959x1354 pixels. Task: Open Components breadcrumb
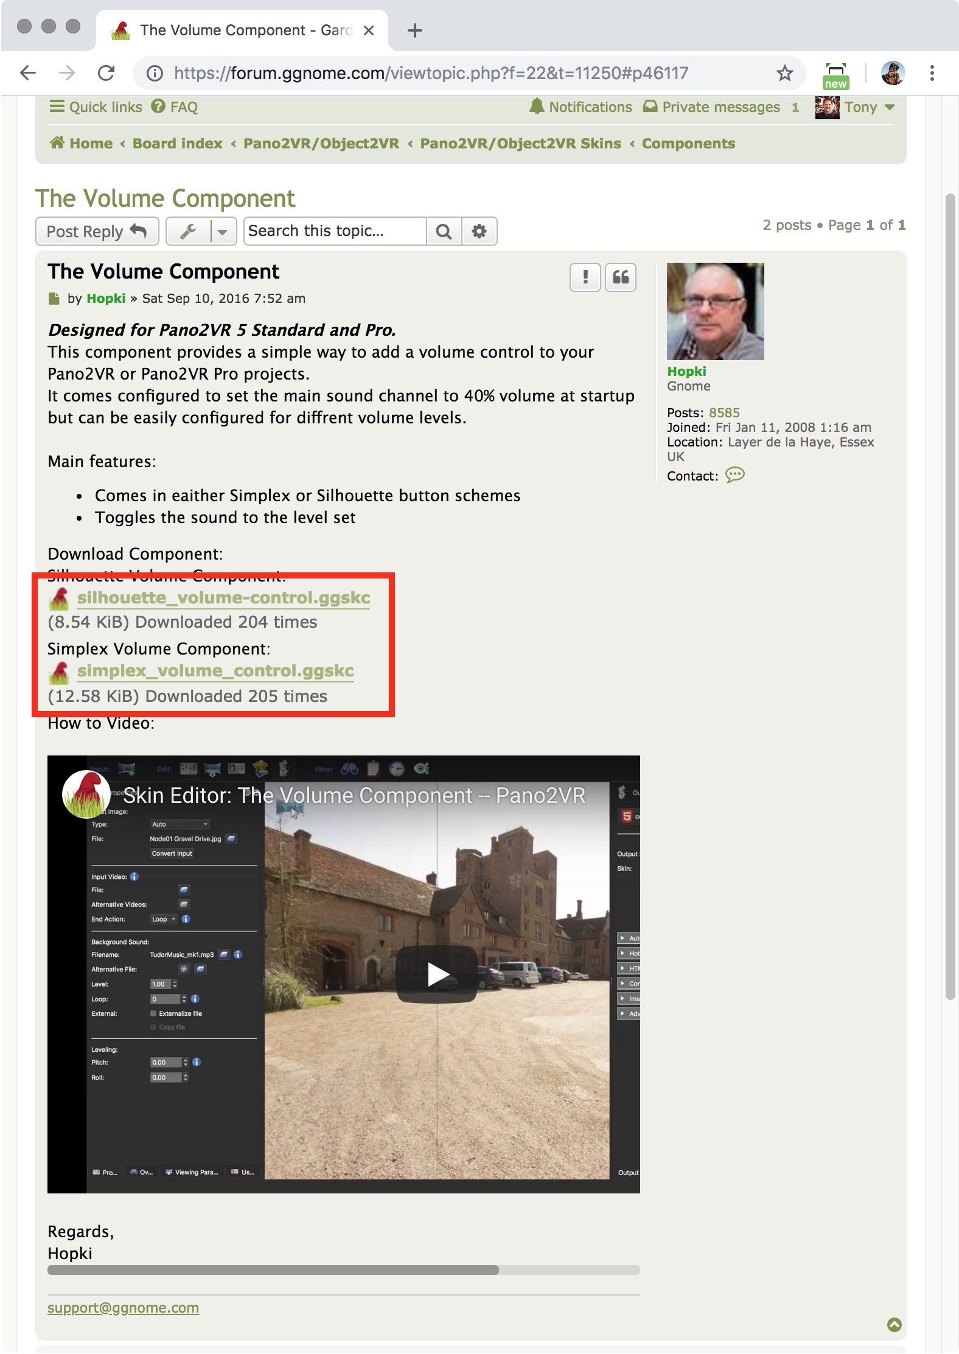tap(688, 144)
